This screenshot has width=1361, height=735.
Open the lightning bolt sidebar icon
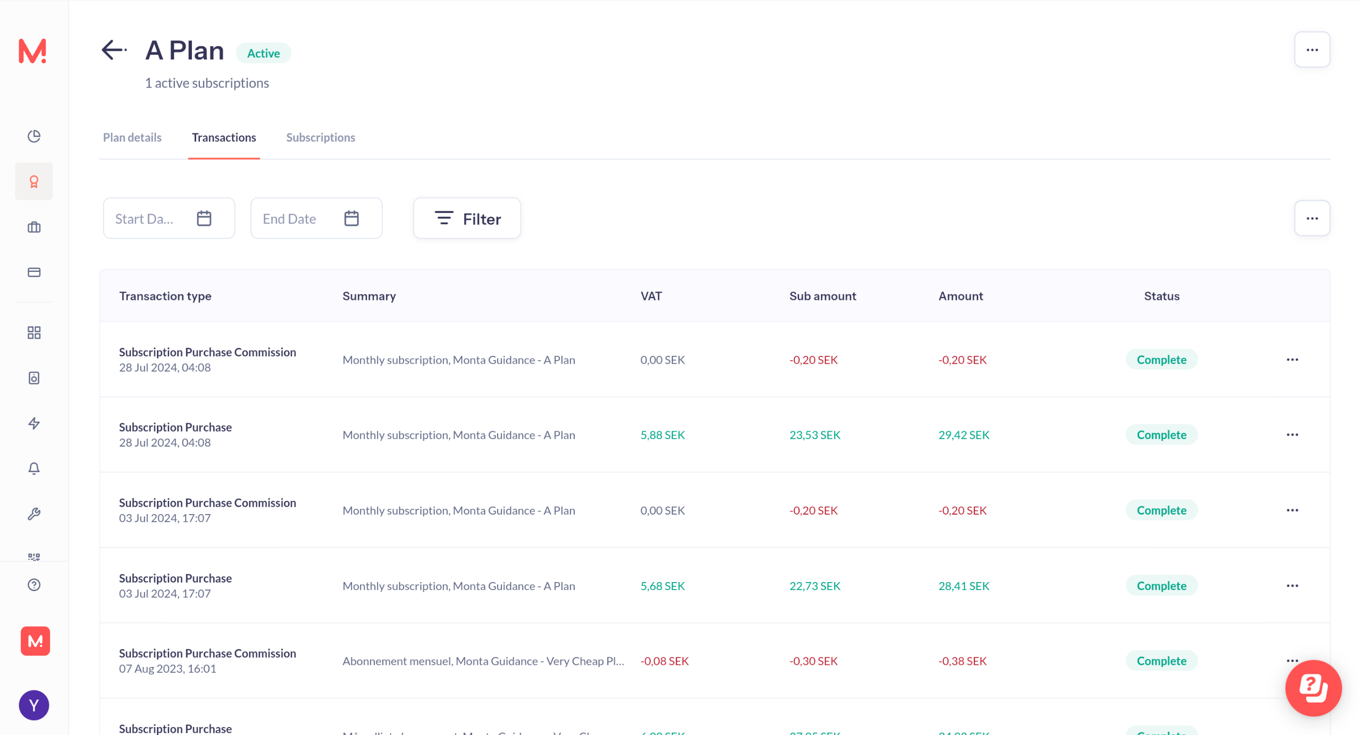(34, 423)
